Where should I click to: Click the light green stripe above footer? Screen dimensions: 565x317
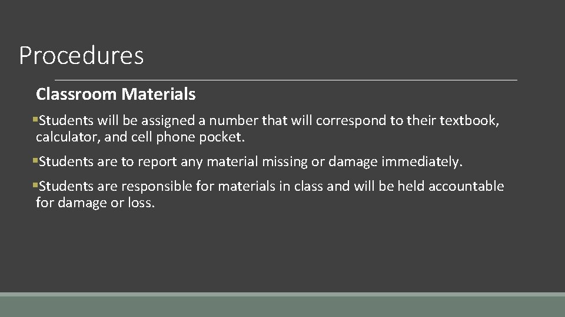[282, 294]
